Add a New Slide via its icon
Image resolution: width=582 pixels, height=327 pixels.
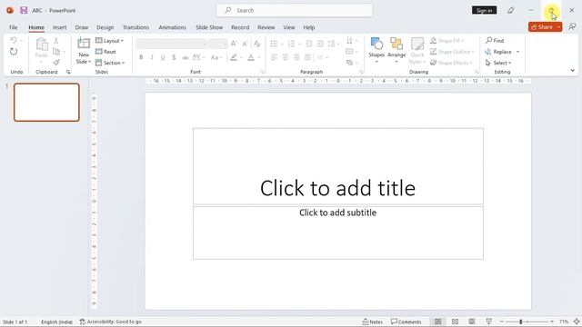pos(84,44)
